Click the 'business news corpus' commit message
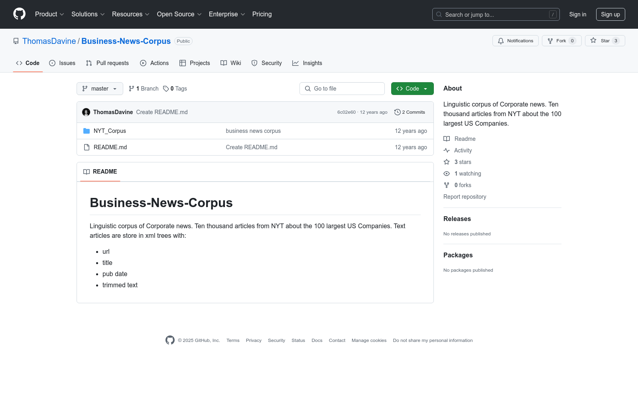Viewport: 638px width, 399px height. pyautogui.click(x=253, y=131)
